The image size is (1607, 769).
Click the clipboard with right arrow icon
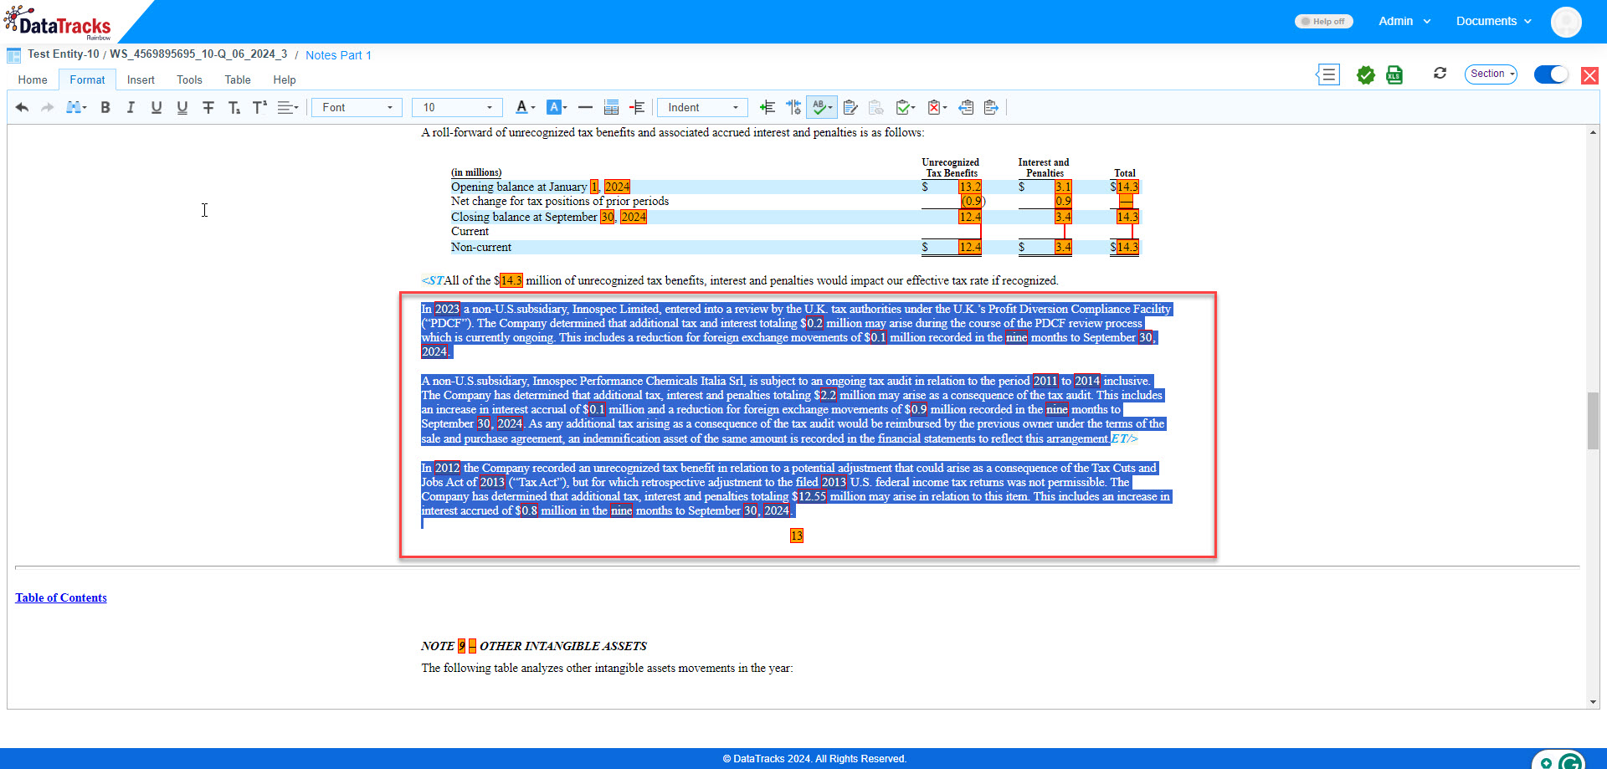pos(992,107)
